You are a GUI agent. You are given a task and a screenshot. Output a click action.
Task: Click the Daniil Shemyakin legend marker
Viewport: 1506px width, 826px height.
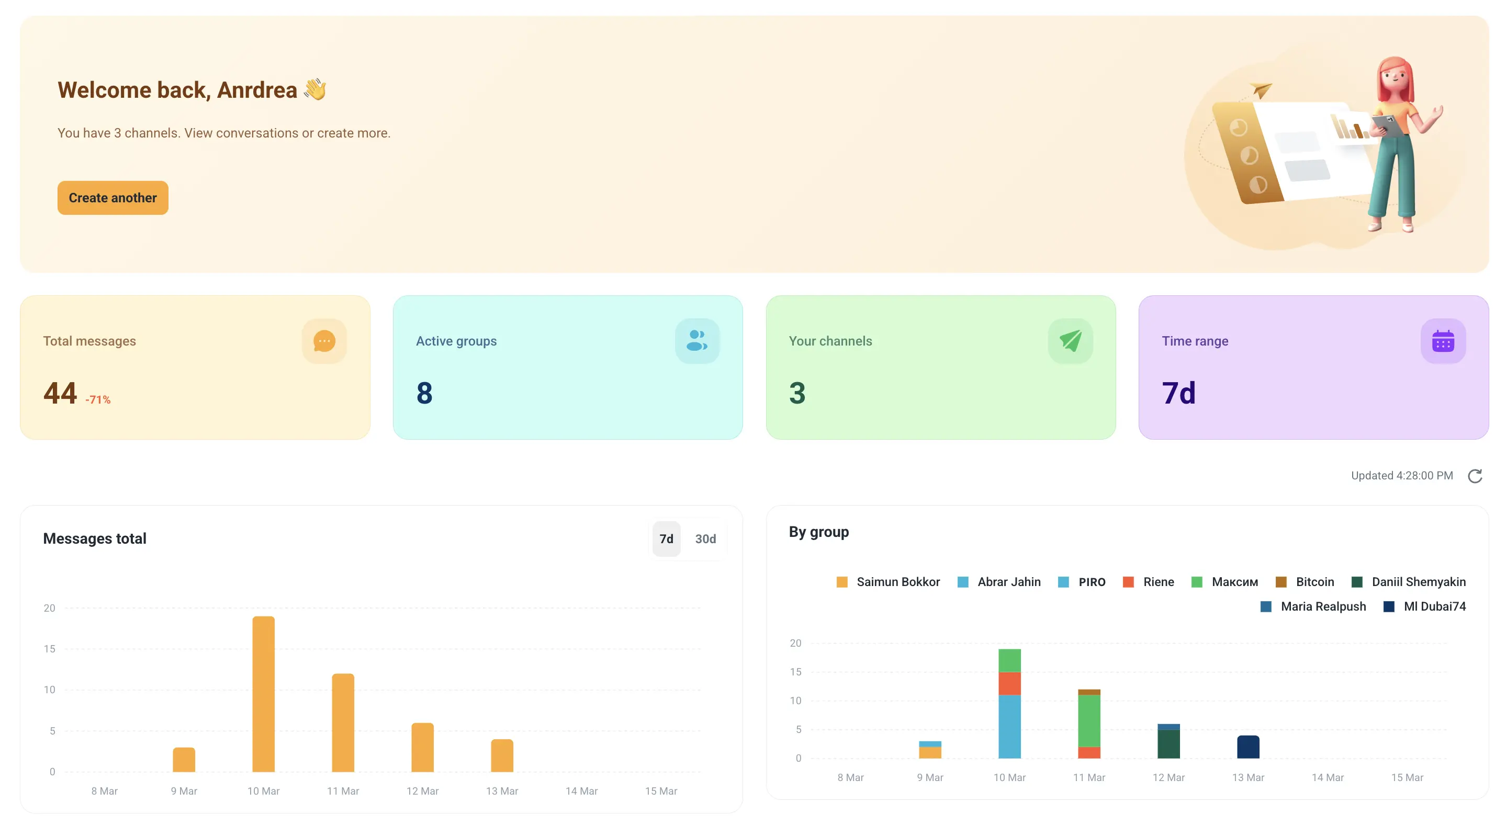[1358, 582]
